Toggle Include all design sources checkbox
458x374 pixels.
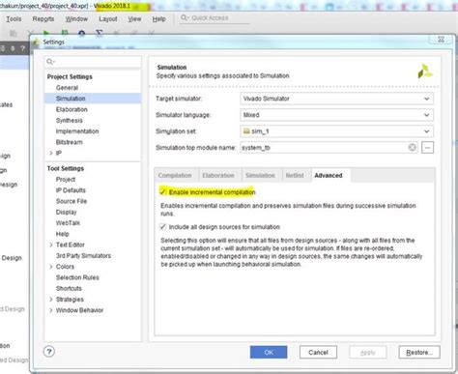(163, 227)
